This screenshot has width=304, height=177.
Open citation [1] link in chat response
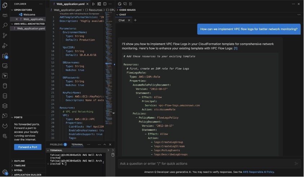click(236, 48)
